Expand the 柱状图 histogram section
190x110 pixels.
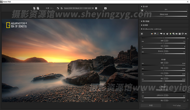(145, 25)
